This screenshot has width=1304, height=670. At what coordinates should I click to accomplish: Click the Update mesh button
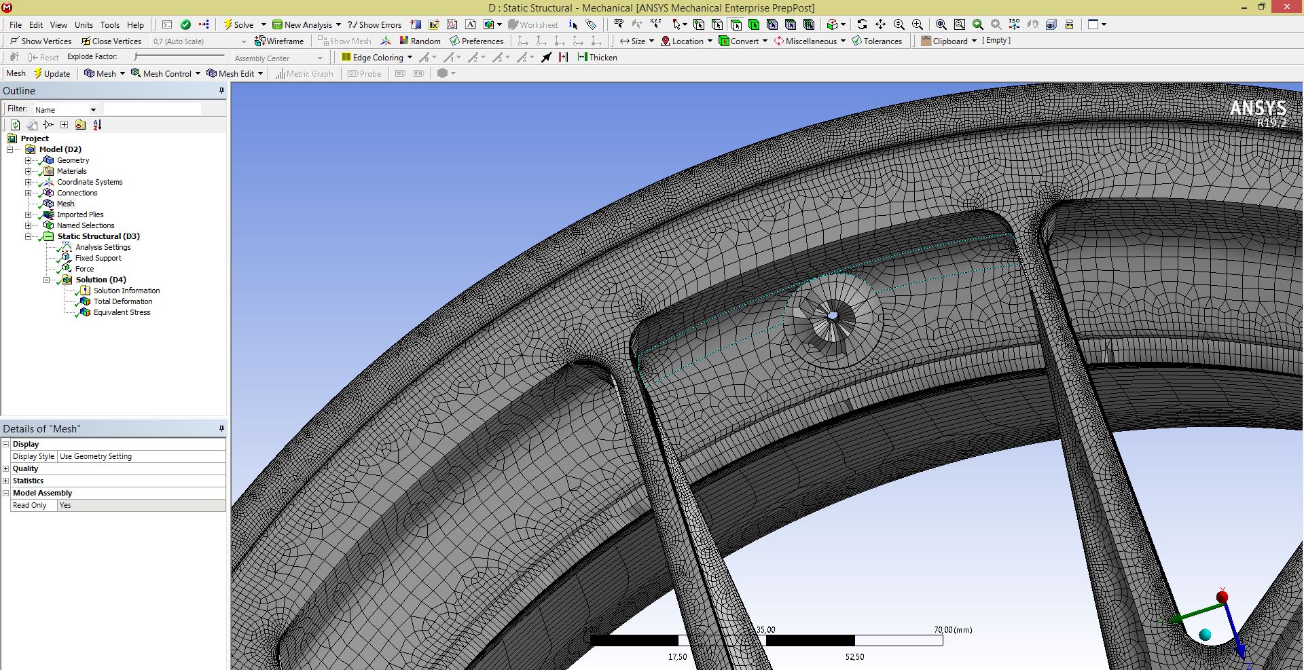point(52,74)
